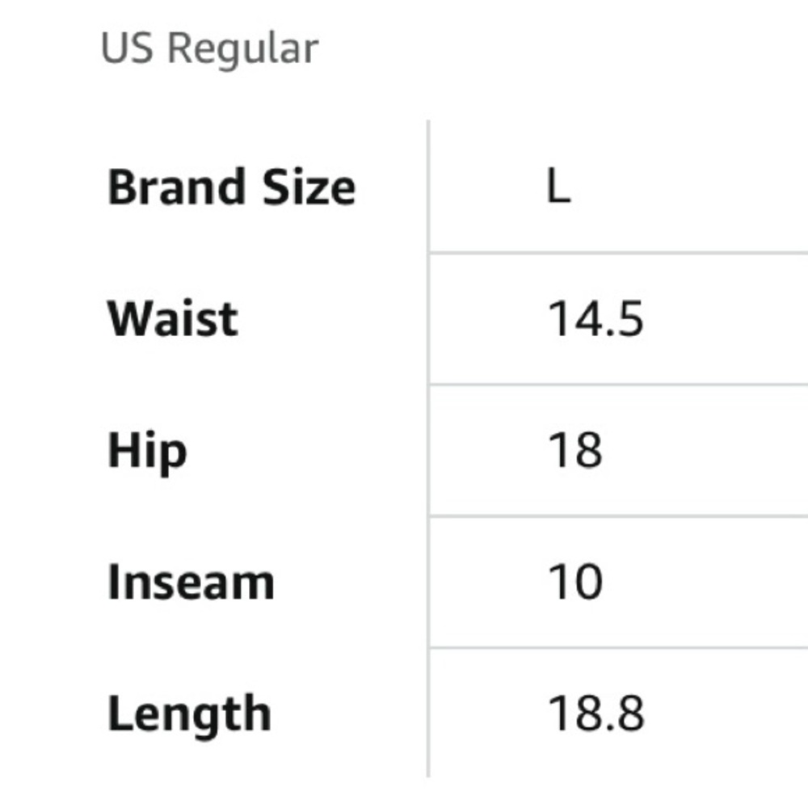Click the US Regular heading text
Screen dimensions: 808x808
pyautogui.click(x=210, y=49)
